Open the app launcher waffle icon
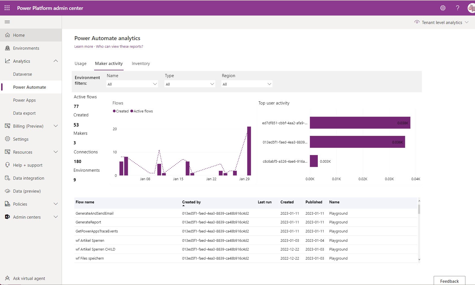 click(7, 8)
